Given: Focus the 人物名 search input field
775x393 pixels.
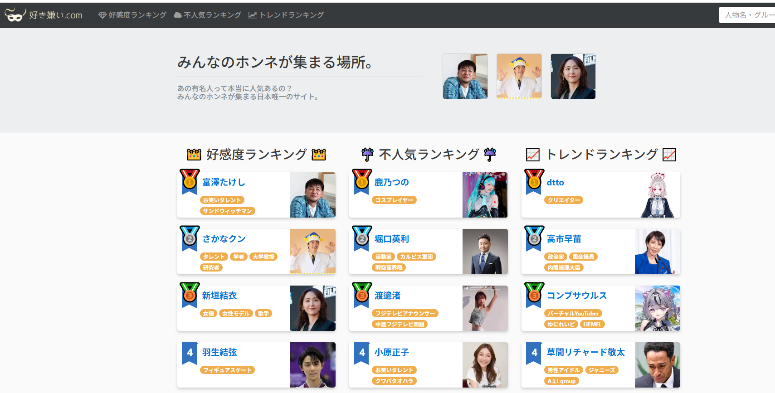Looking at the screenshot, I should [x=748, y=15].
